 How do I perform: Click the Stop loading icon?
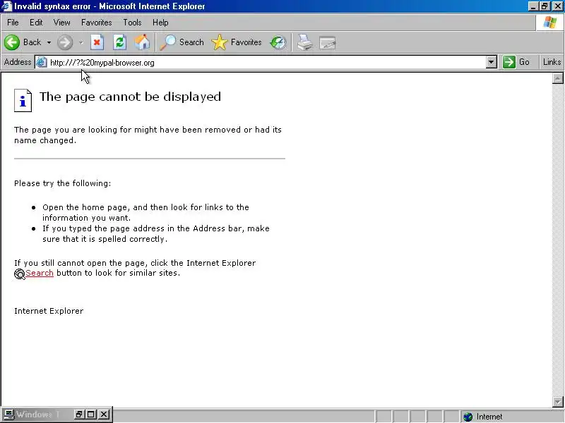click(x=97, y=42)
